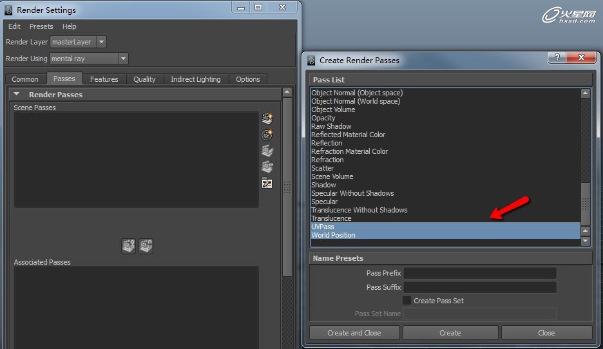
Task: Click the Associated Passes list area
Action: 136,308
